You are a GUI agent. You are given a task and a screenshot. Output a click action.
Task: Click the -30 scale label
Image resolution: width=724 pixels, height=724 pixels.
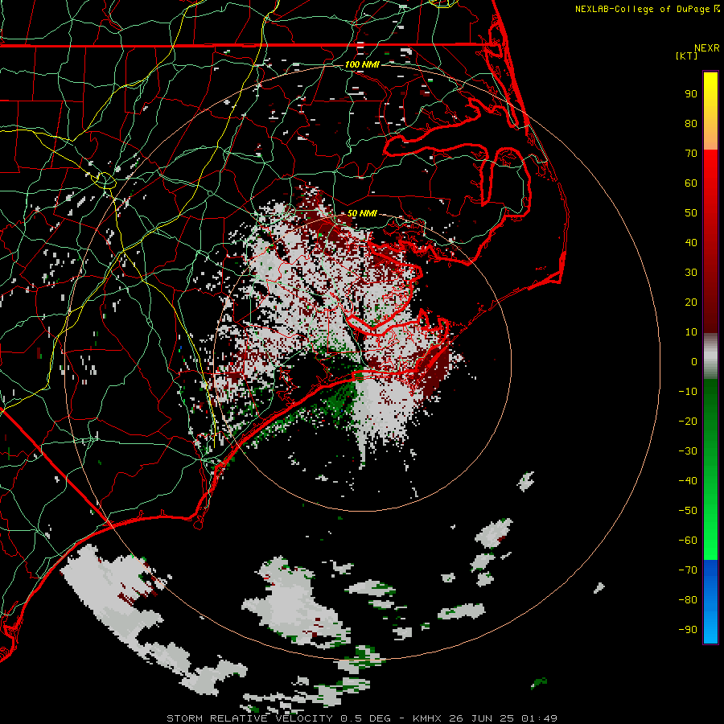pos(688,451)
